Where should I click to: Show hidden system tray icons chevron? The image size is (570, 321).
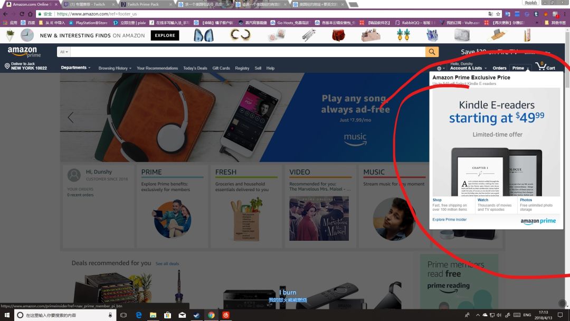(478, 315)
